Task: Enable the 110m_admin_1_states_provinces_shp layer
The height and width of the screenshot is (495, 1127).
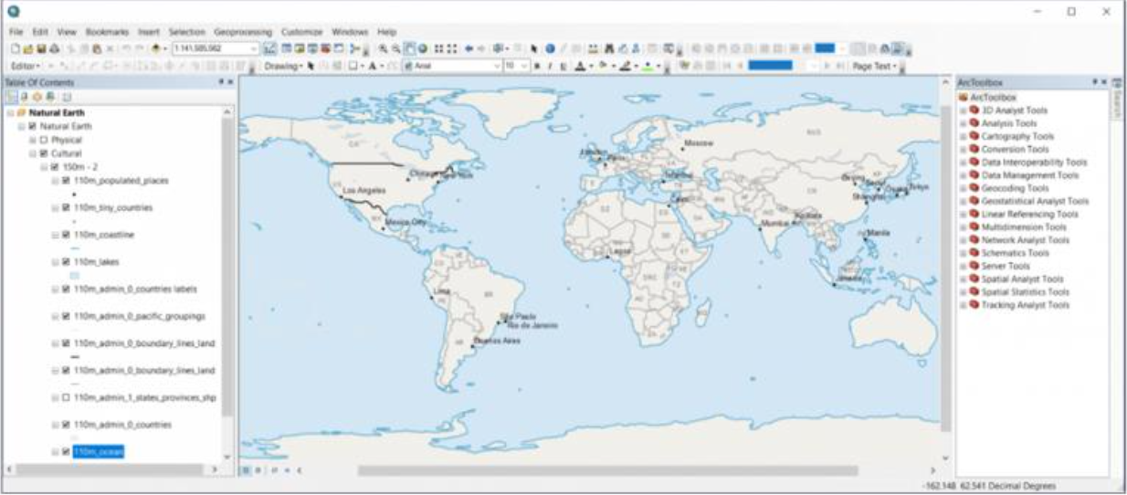Action: pos(65,398)
